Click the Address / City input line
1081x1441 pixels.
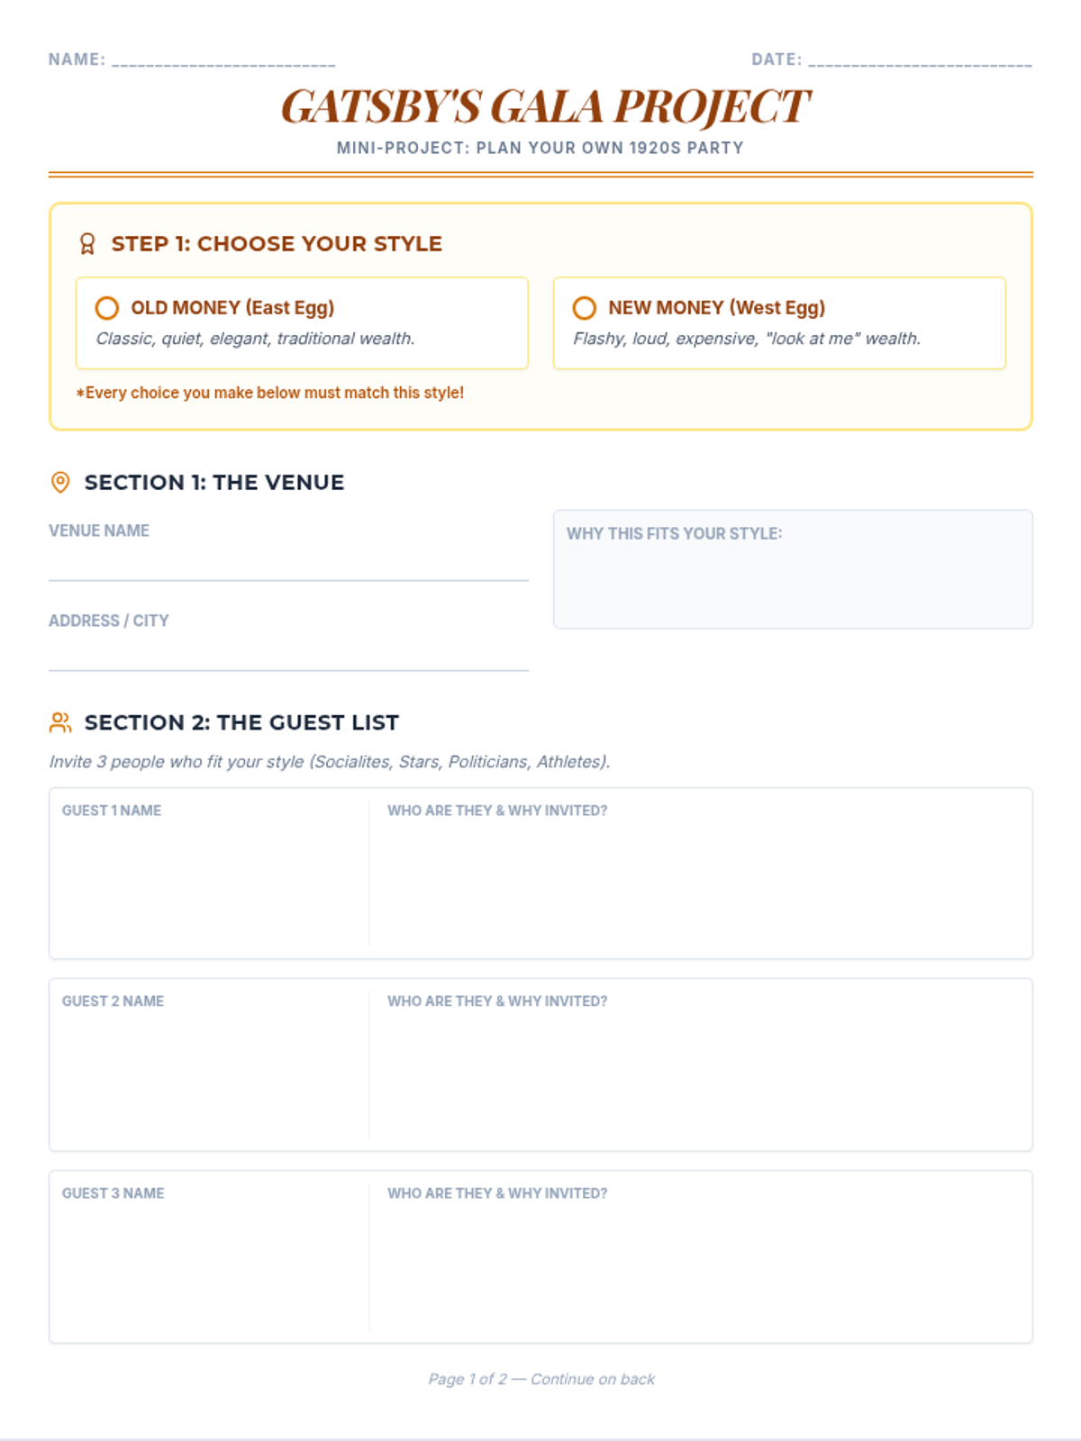[288, 655]
